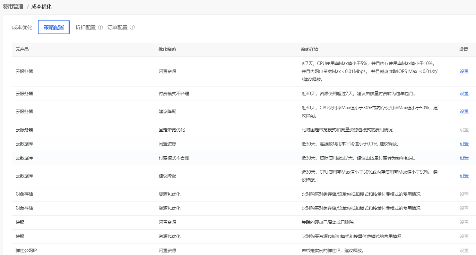The height and width of the screenshot is (255, 476).
Task: Select the 固定带宽优化 strategy cell
Action: tap(172, 130)
